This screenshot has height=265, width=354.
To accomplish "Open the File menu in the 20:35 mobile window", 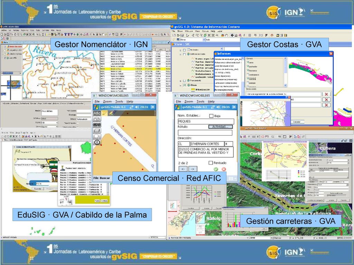I will (x=178, y=101).
